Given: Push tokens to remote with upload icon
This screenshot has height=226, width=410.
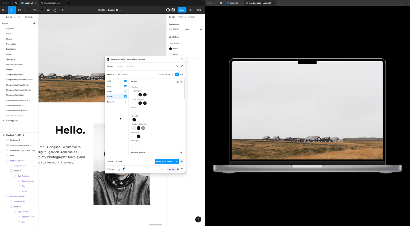Looking at the screenshot, I should pyautogui.click(x=123, y=169).
